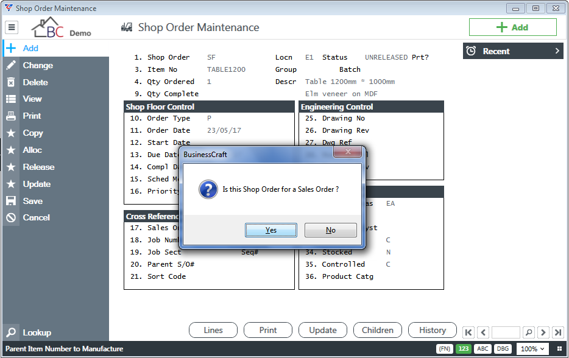Click the Change pencil icon
Screen dimensions: 569x358
[x=11, y=65]
